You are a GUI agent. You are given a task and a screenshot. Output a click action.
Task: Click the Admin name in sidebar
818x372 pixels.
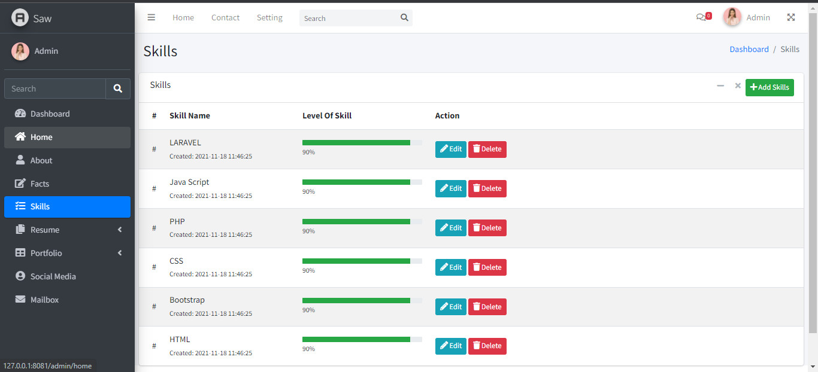[x=46, y=51]
